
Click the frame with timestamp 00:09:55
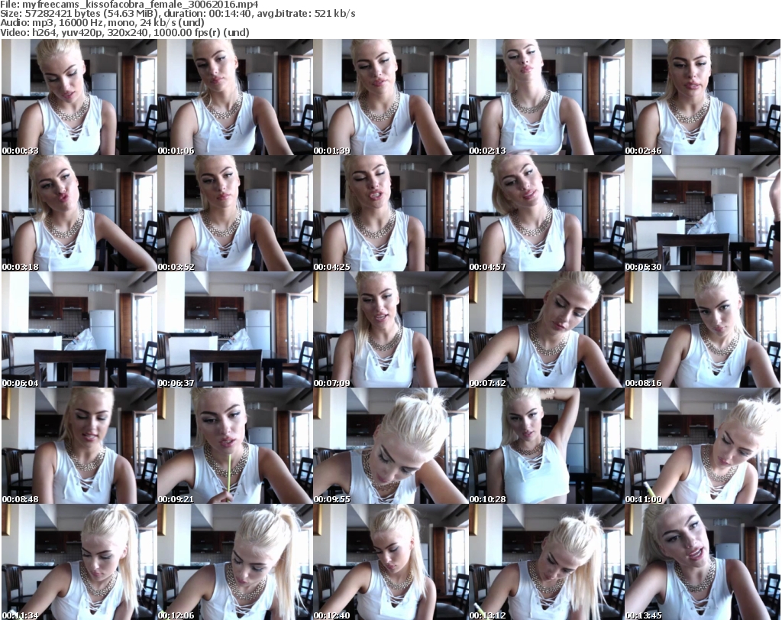click(391, 446)
